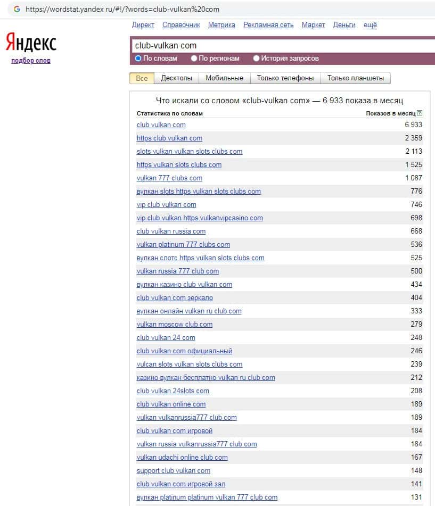Switch to the Все tab
Image resolution: width=435 pixels, height=506 pixels.
[x=142, y=78]
